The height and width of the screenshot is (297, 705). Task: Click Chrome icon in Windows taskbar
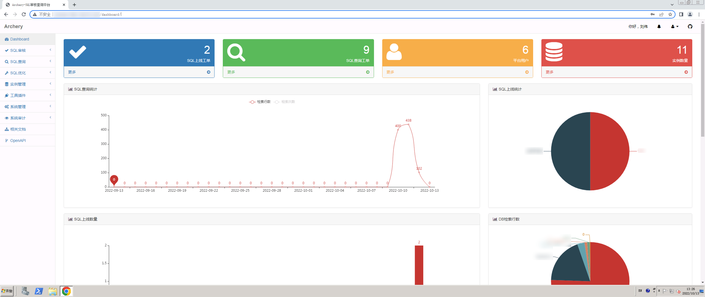pos(66,291)
